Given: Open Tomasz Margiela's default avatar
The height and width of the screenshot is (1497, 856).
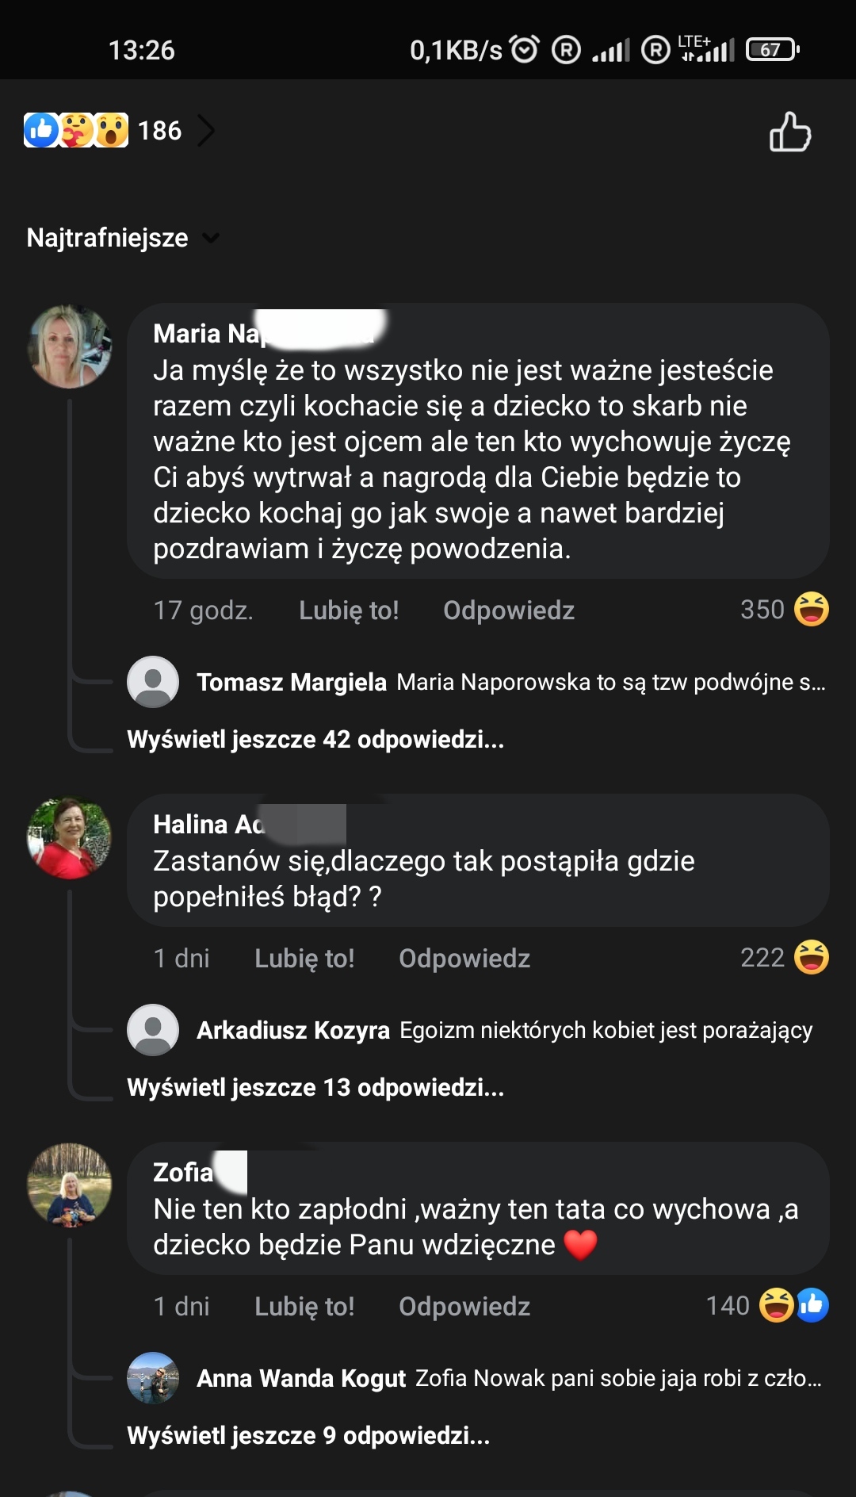Looking at the screenshot, I should tap(153, 682).
